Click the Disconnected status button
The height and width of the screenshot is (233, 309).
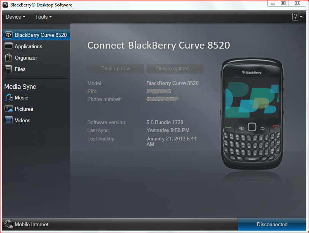(272, 224)
